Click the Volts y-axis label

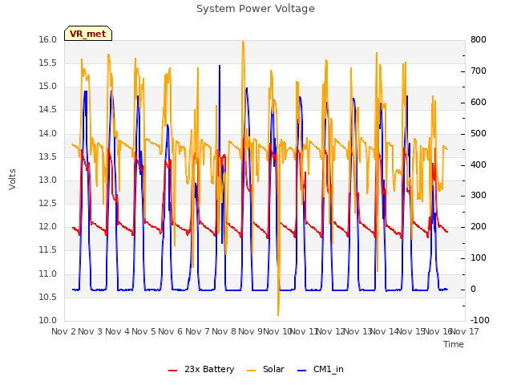point(12,179)
